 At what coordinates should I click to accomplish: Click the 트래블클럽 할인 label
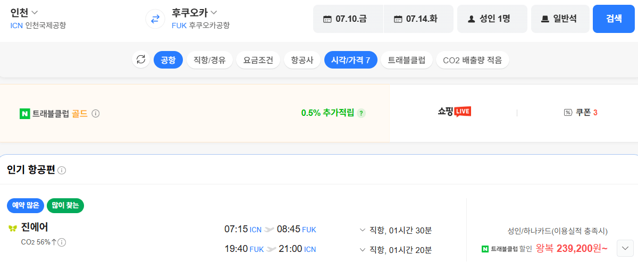click(507, 249)
